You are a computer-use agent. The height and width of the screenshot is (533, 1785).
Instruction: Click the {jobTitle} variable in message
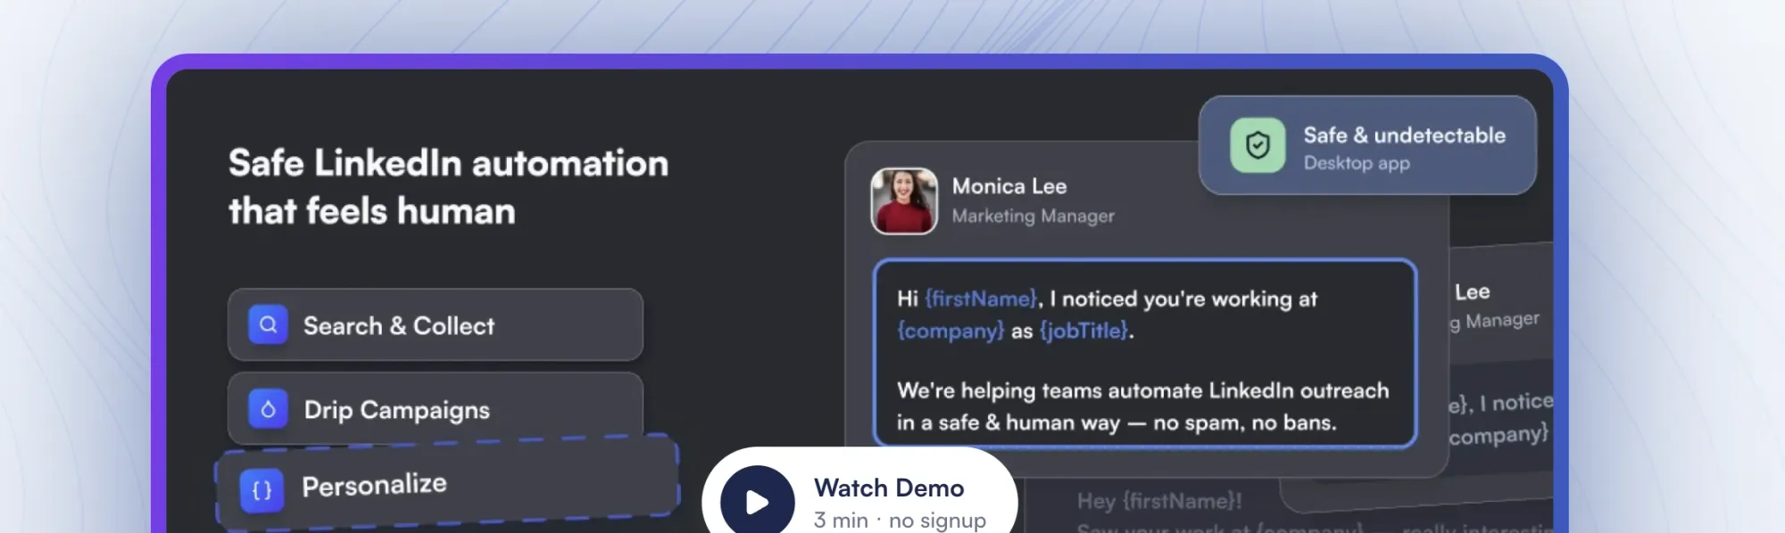click(1084, 332)
